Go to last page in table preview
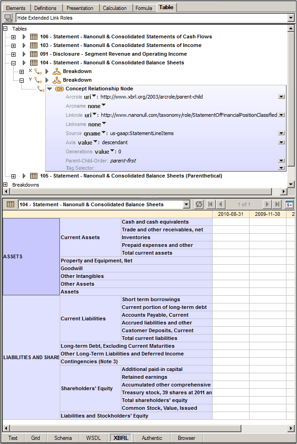The image size is (297, 444). click(x=277, y=204)
